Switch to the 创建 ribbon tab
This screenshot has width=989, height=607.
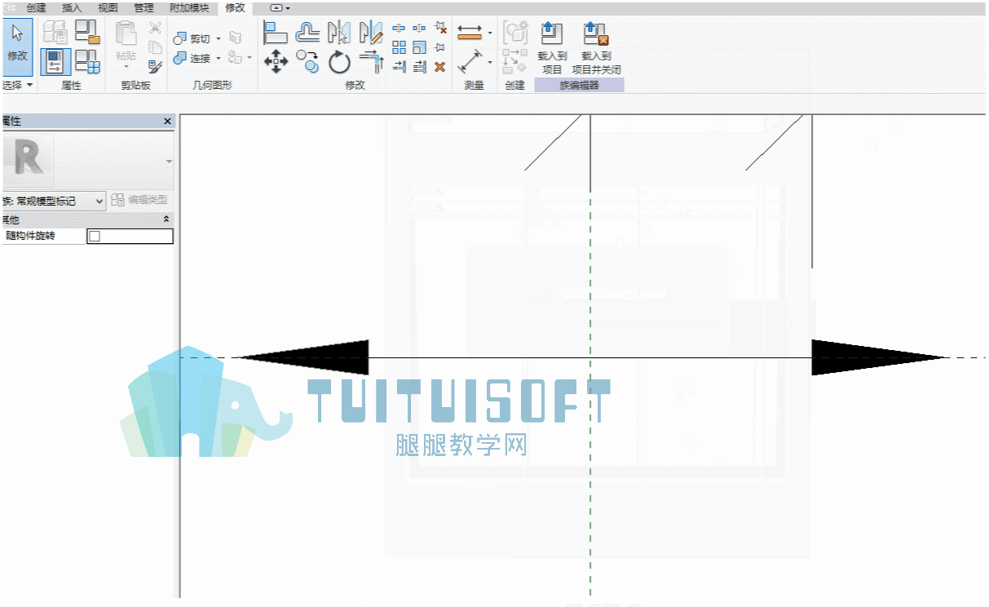37,7
